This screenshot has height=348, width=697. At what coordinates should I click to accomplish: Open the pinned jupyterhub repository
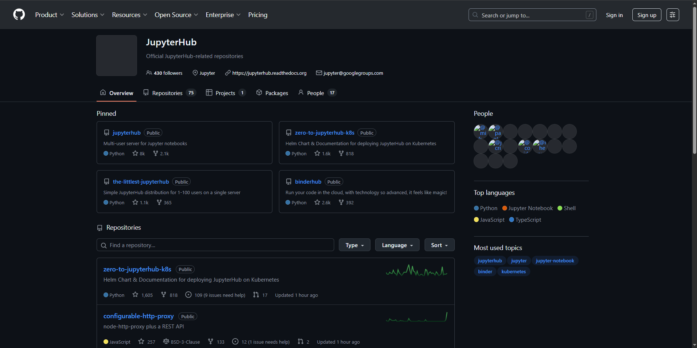pyautogui.click(x=126, y=133)
